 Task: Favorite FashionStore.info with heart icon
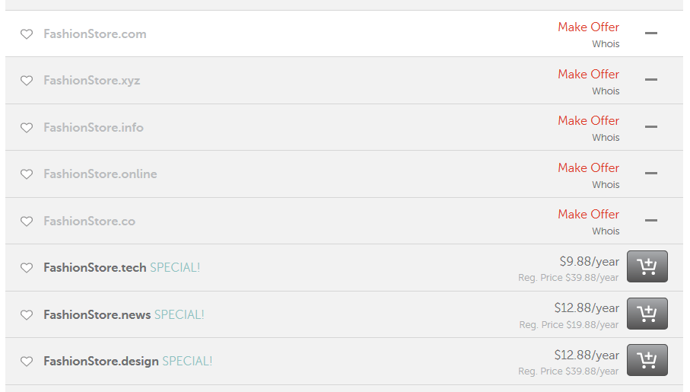pos(27,127)
